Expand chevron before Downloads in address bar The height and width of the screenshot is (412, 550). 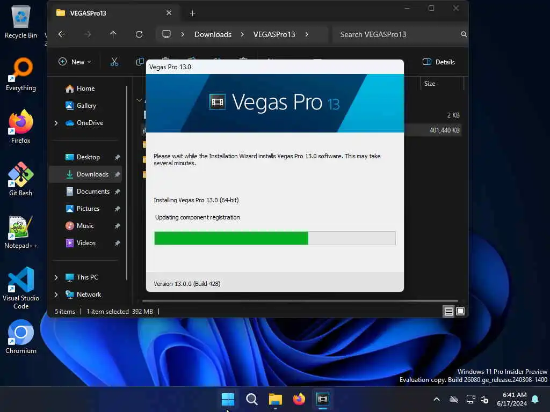click(x=183, y=34)
